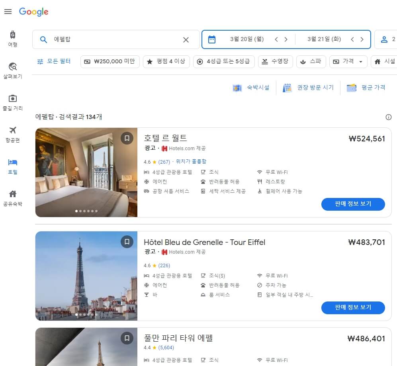Save 호텔 르 월트 using its bookmark icon
Screen dimensions: 397x366
128,138
